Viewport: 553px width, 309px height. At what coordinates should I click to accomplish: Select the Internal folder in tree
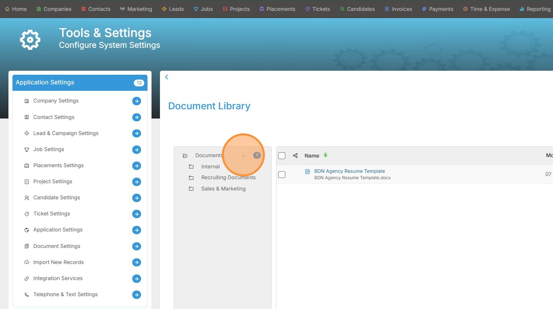click(210, 167)
